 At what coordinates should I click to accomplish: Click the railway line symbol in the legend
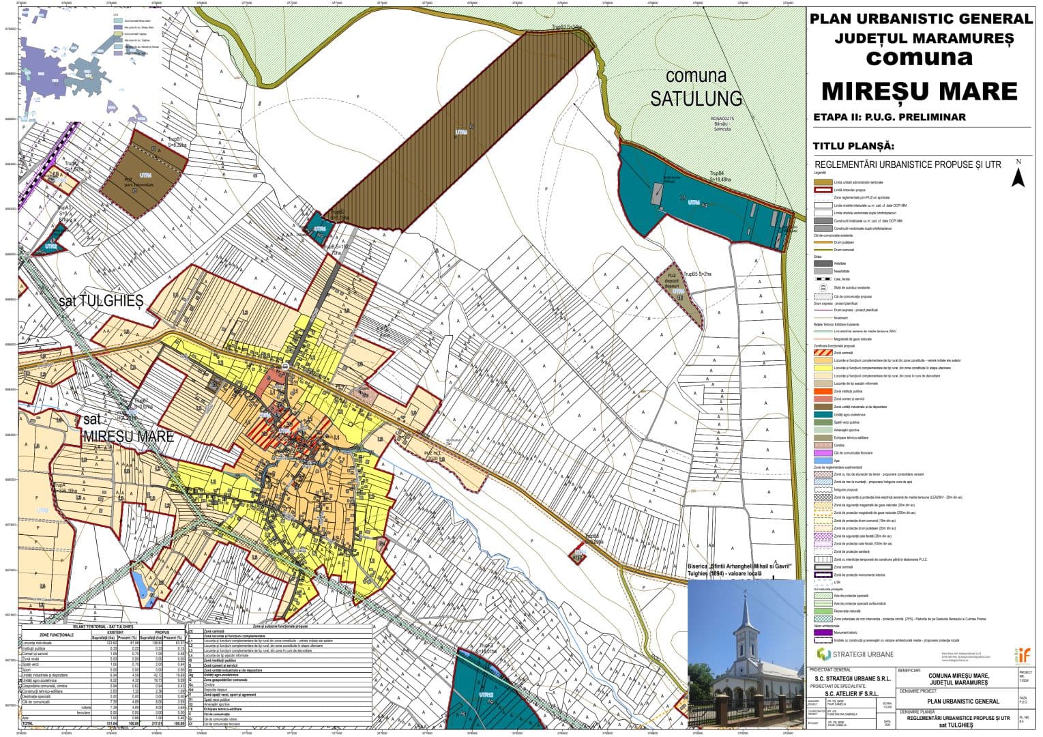click(823, 279)
